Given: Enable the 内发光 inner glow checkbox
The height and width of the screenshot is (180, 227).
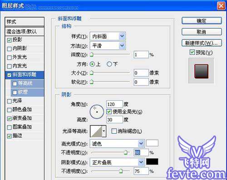Looking at the screenshot, I should click(10, 66).
